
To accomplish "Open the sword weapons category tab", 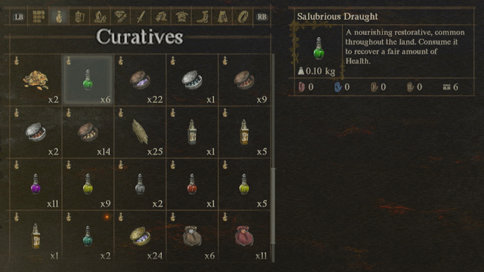I will (x=141, y=17).
